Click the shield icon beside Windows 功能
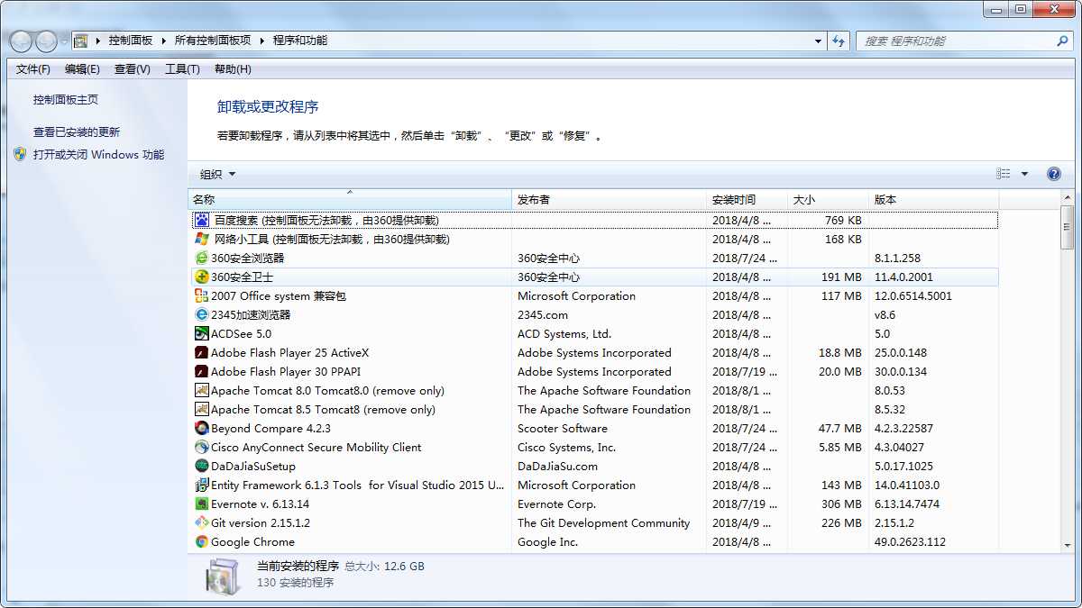The image size is (1082, 608). pyautogui.click(x=20, y=154)
